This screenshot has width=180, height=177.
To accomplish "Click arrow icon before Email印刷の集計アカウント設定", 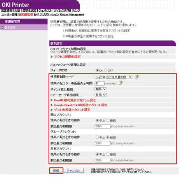I will pos(51,101).
